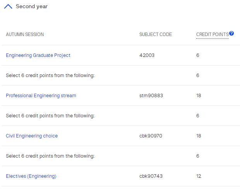The image size is (240, 189).
Task: Open the Electives (Engineering) link
Action: (x=31, y=176)
